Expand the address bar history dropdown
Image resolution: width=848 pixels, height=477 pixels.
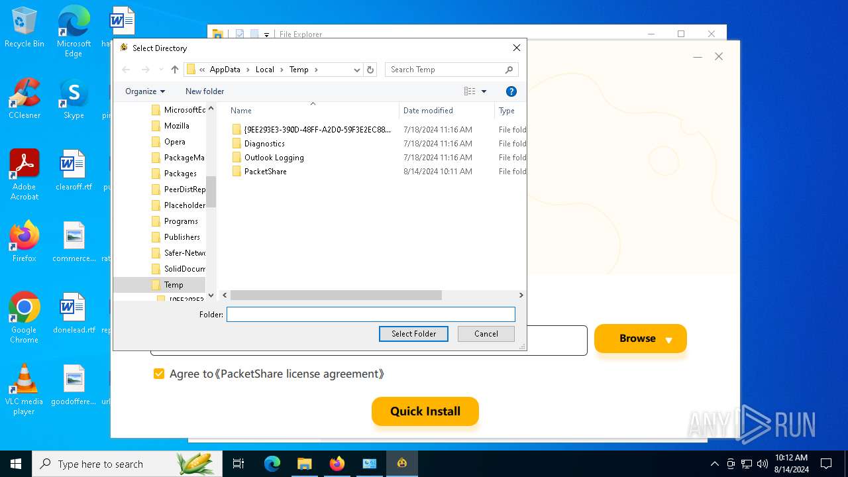357,70
